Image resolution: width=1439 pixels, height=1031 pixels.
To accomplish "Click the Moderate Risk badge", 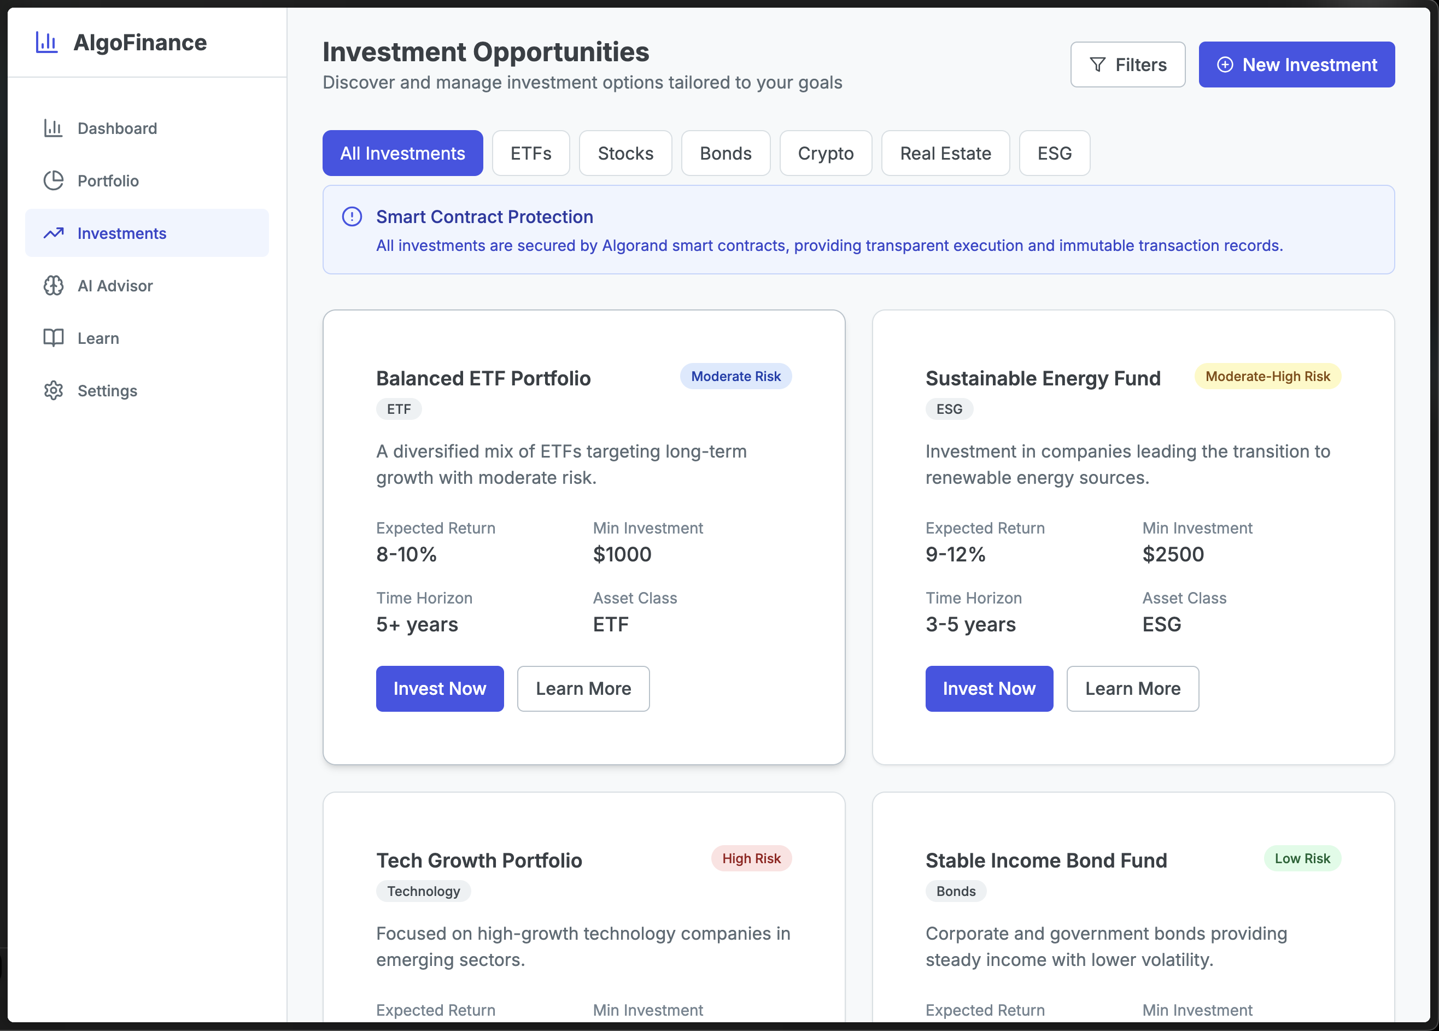I will (x=735, y=376).
